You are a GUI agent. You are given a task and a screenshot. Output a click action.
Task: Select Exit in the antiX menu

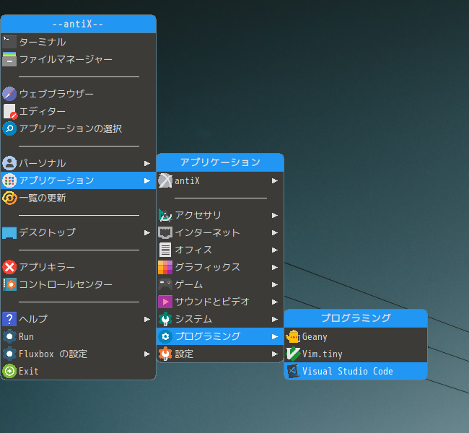(x=79, y=371)
